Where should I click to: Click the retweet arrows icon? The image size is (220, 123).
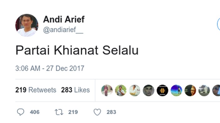59,112
